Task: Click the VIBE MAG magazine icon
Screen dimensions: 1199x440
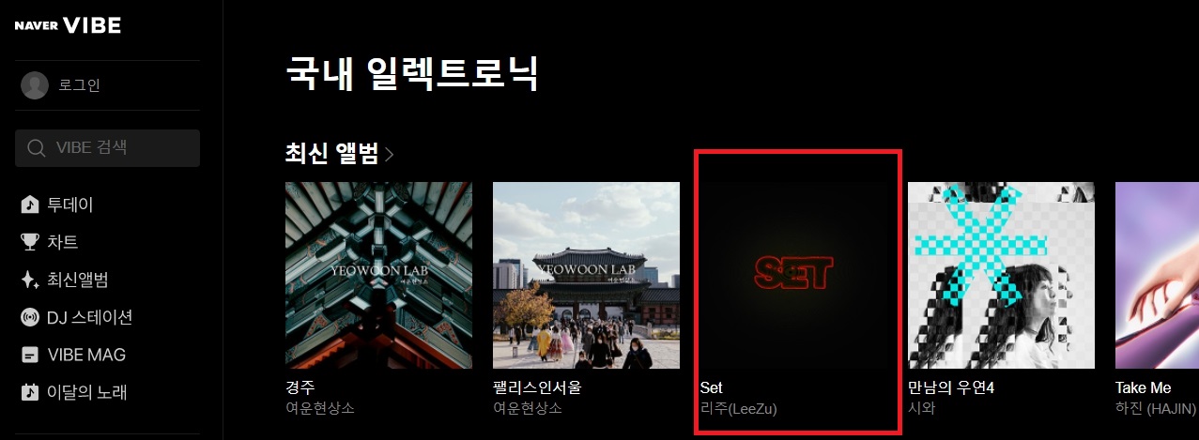Action: [30, 355]
